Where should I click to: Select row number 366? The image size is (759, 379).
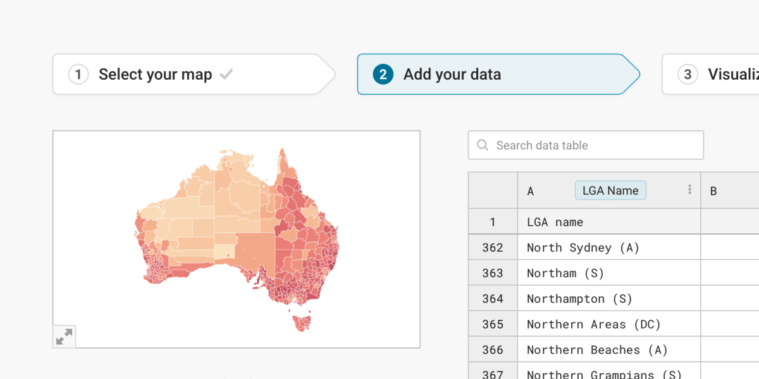(x=493, y=349)
